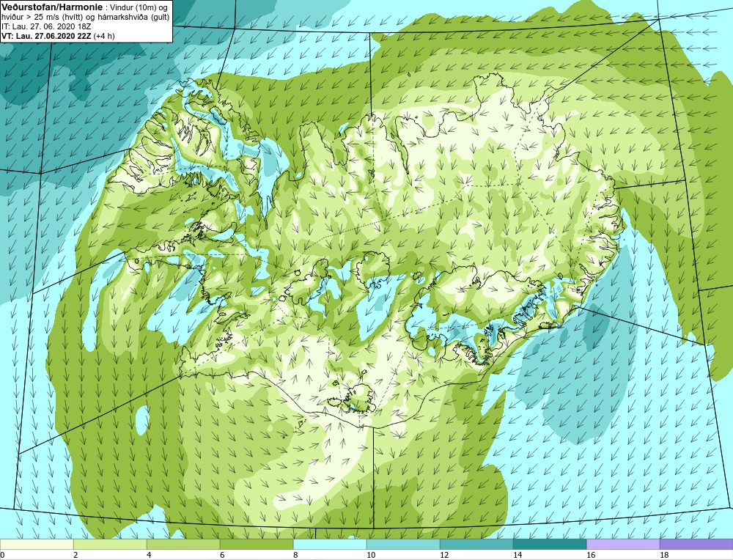This screenshot has height=560, width=733.
Task: Click the 10–12 m/s turquoise legend swatch
Action: point(403,544)
